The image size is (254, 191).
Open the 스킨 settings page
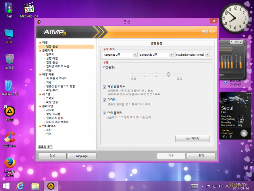coord(49,130)
